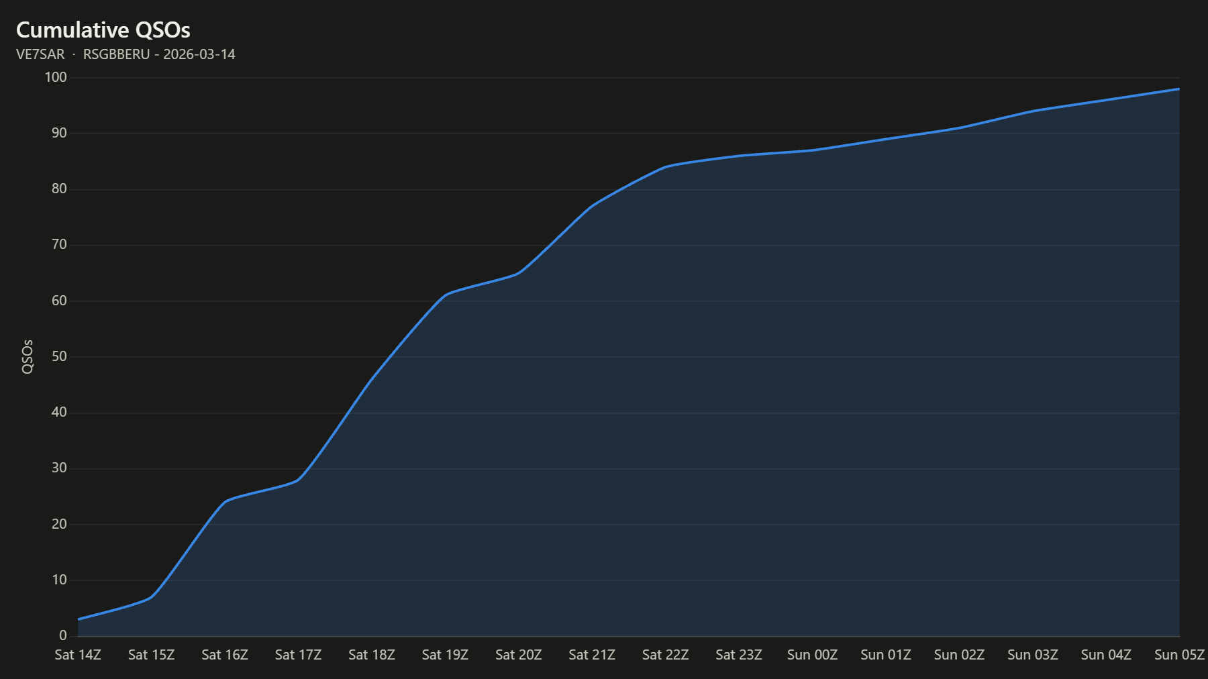Click the 'Sun 00Z' x-axis label
Viewport: 1208px width, 679px height.
pos(812,655)
